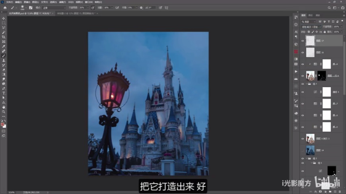
Task: Select the Eyedropper tool
Action: coord(4,46)
